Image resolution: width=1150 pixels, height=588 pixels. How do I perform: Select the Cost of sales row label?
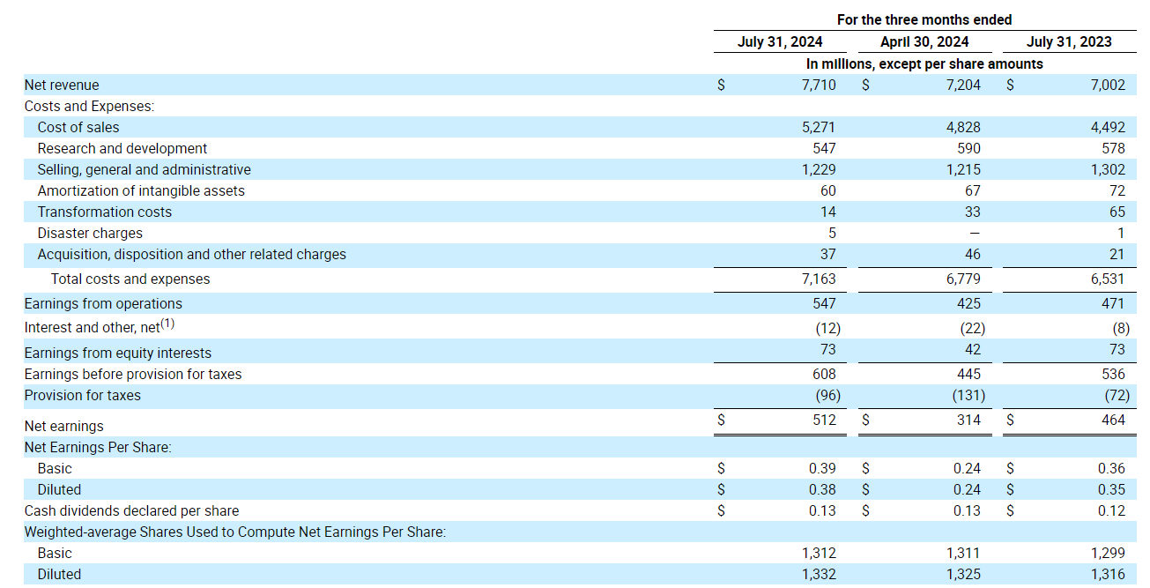(x=78, y=128)
